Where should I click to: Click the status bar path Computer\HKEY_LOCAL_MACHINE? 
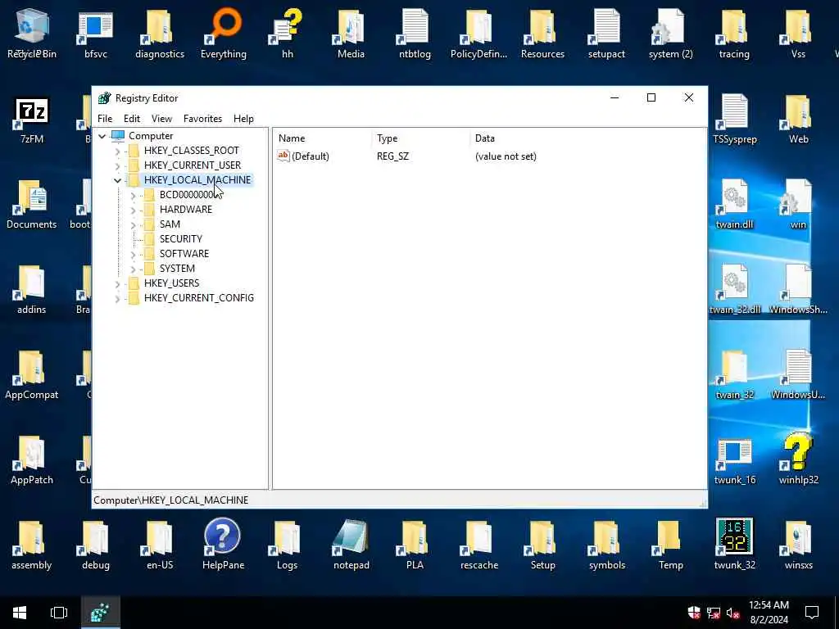click(170, 500)
